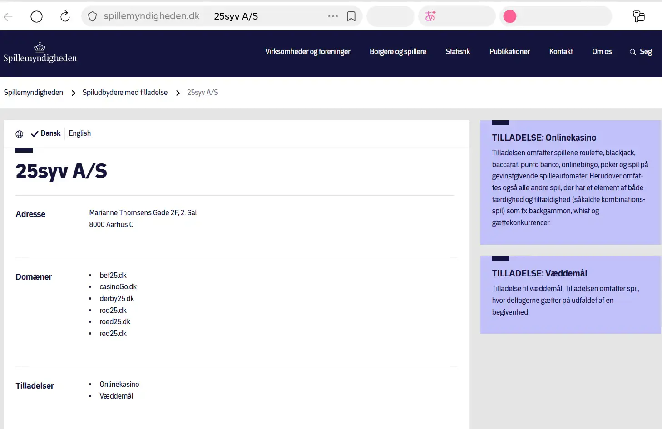Click the Spillemyndigheden crown logo
The height and width of the screenshot is (429, 662).
click(x=40, y=53)
